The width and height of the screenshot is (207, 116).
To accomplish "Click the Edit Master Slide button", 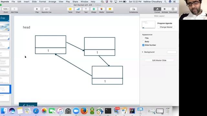I will pyautogui.click(x=159, y=60).
